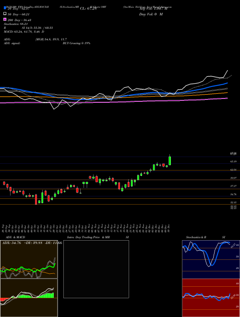
Task: Click the end of the white price line
Action: [x=228, y=70]
